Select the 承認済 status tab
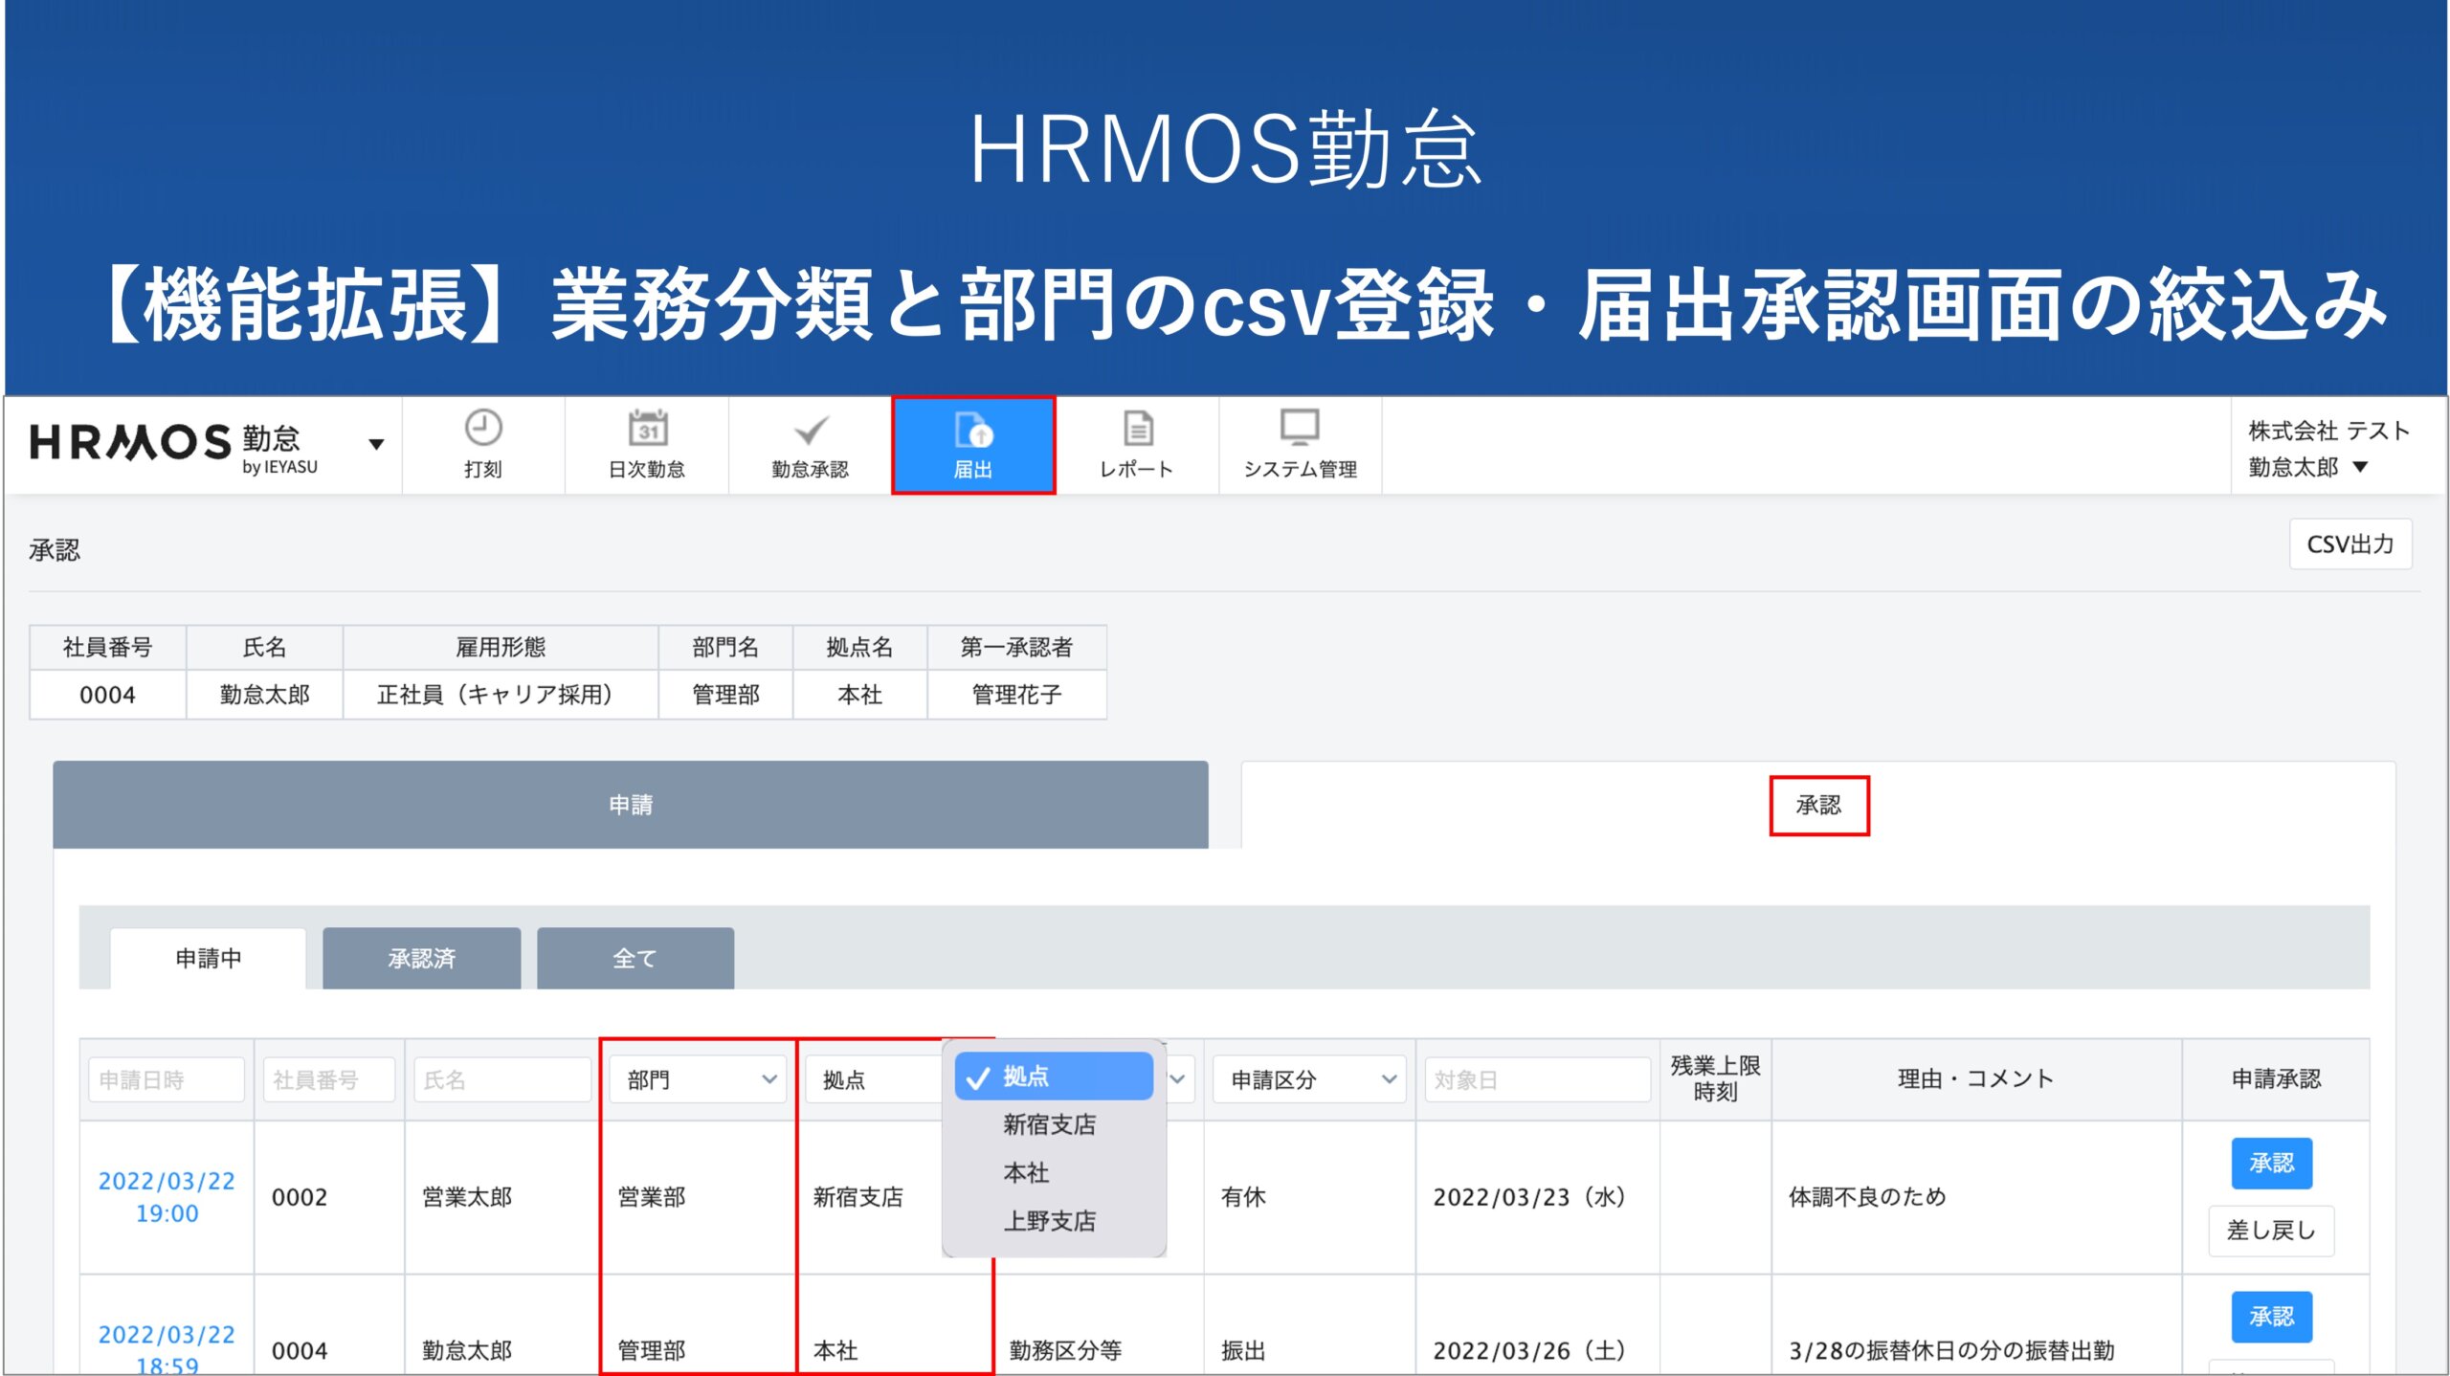 [x=421, y=958]
